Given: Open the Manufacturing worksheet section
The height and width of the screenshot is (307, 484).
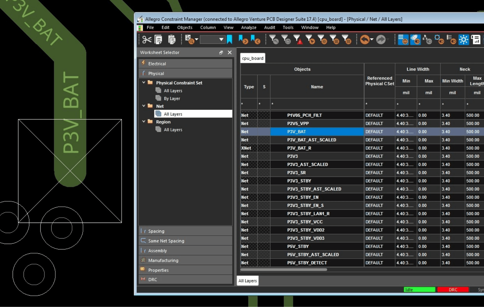Looking at the screenshot, I should click(x=185, y=260).
